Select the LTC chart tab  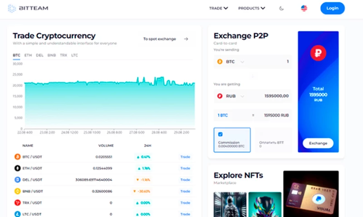coord(74,55)
